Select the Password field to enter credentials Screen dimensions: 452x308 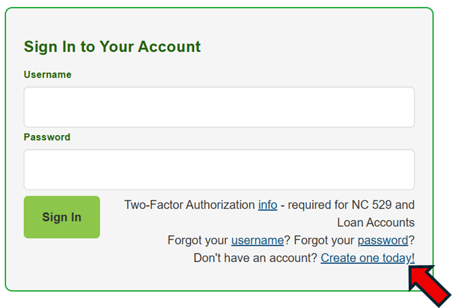click(x=219, y=169)
